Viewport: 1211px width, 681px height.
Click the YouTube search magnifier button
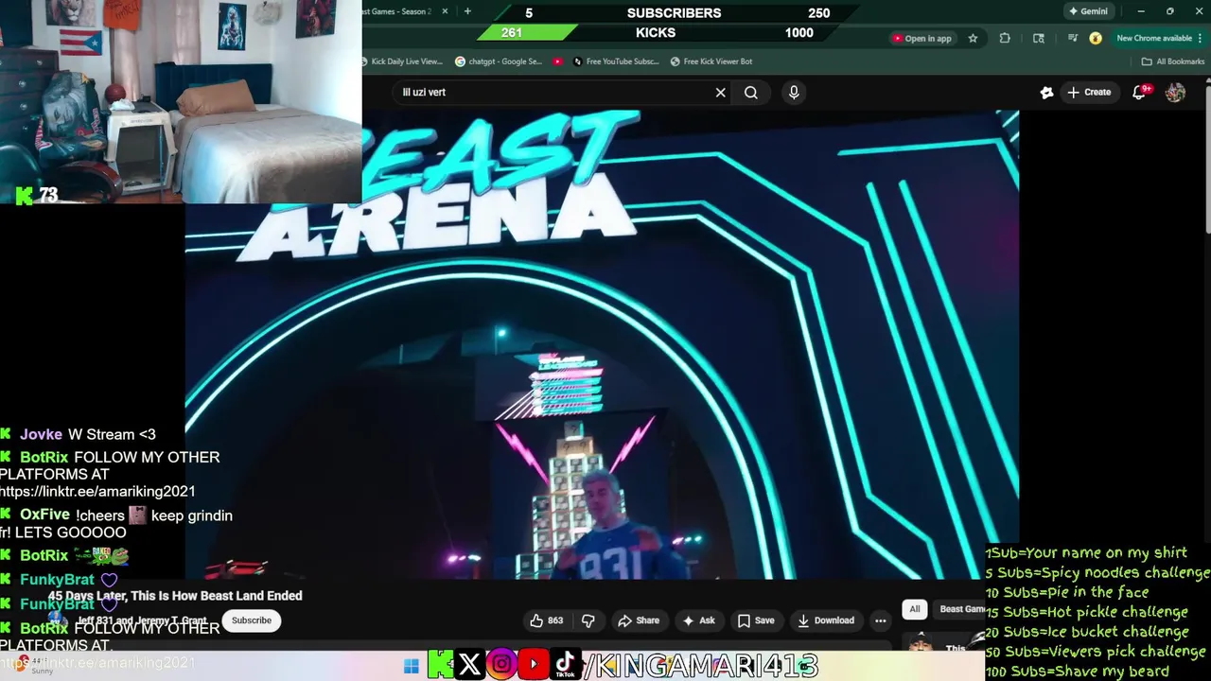click(x=751, y=93)
